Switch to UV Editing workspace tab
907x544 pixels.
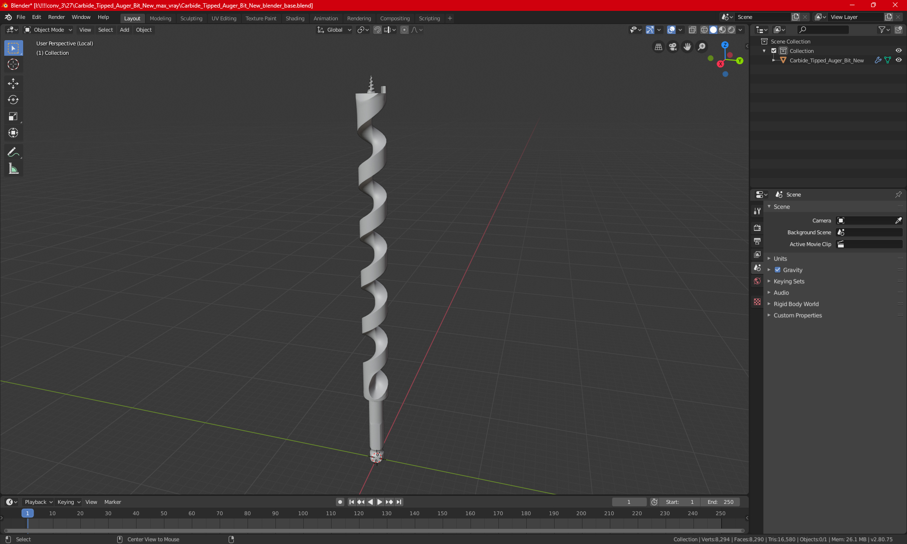coord(224,18)
